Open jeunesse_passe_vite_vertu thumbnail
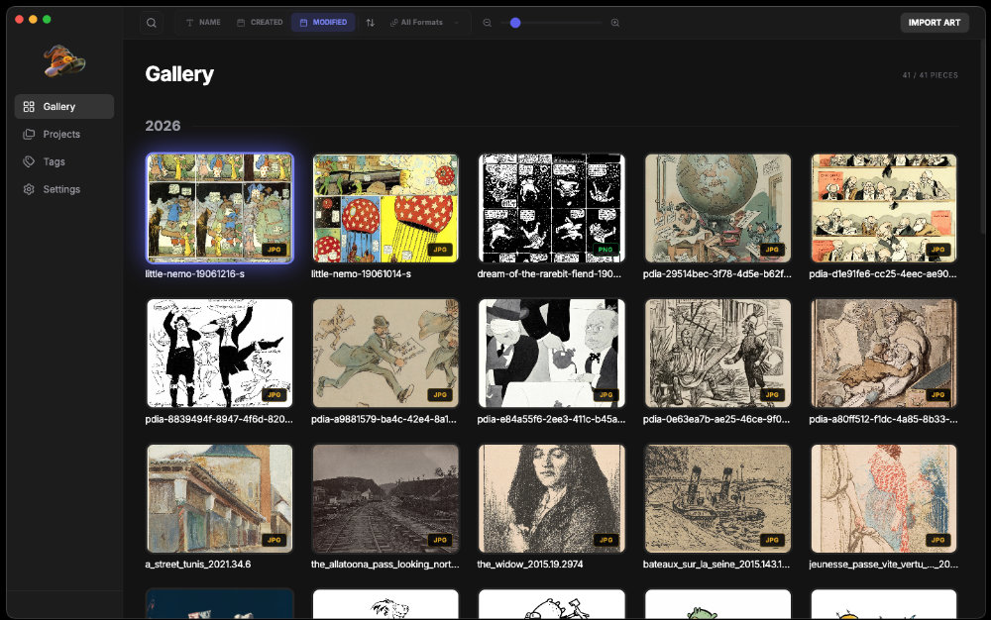Image resolution: width=991 pixels, height=620 pixels. click(884, 498)
